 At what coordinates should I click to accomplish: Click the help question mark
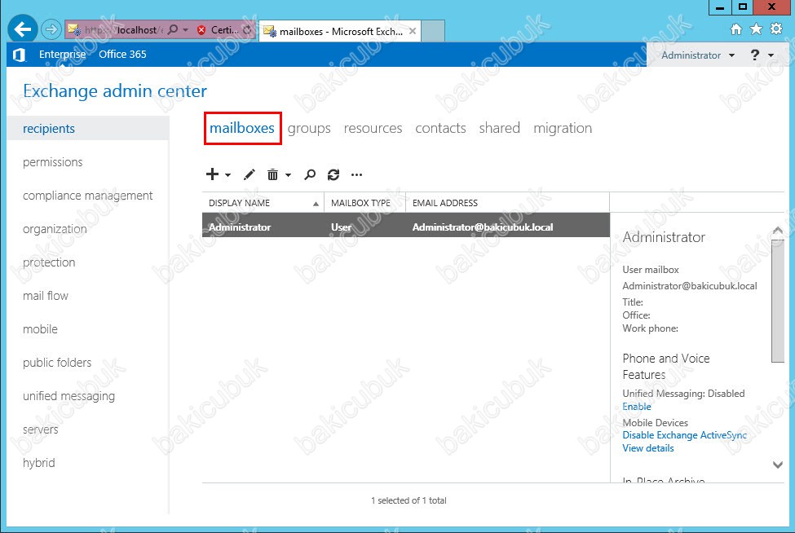coord(755,55)
